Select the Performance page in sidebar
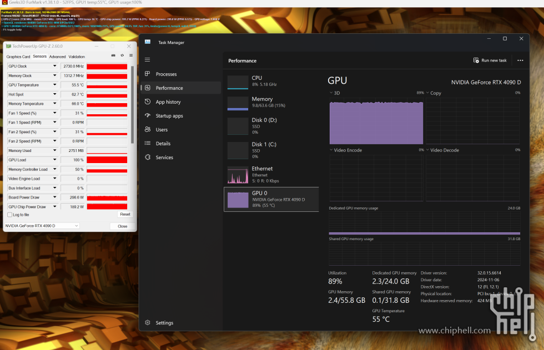 point(181,88)
